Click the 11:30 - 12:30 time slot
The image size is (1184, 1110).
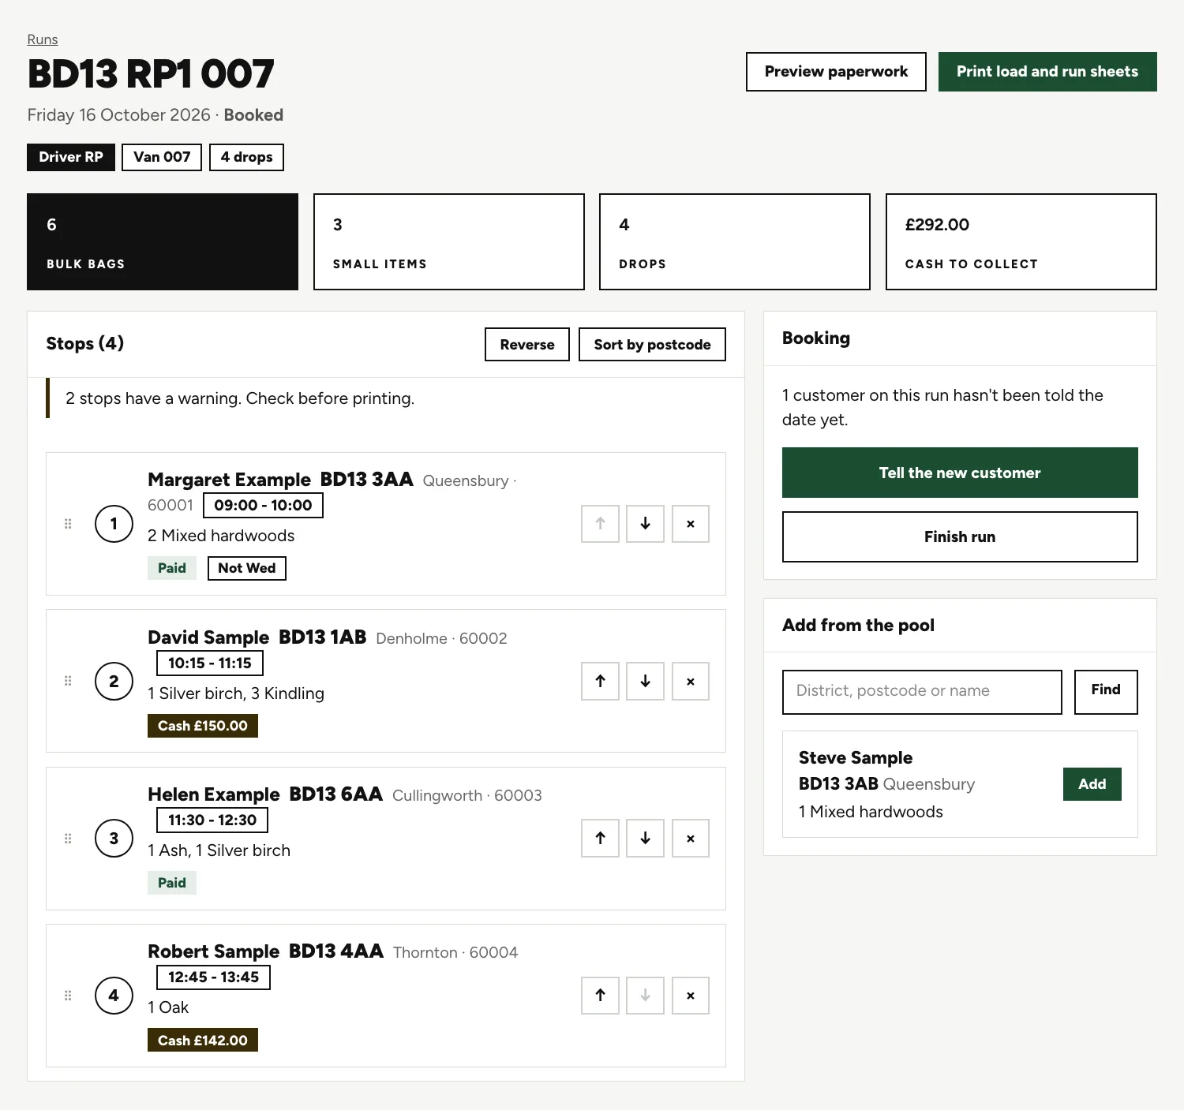[212, 820]
